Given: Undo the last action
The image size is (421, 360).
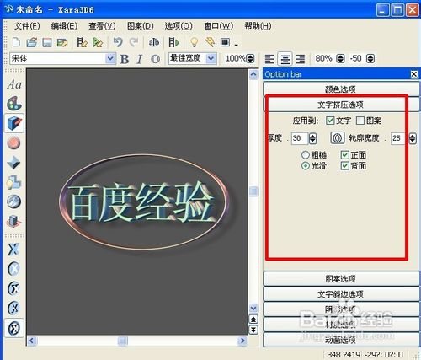Looking at the screenshot, I should click(x=118, y=42).
